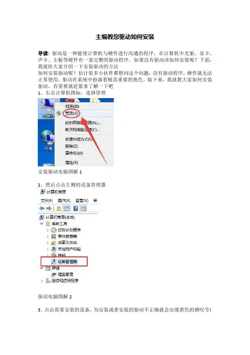Click the show/hide console tree toolbar icon

pos(67,208)
